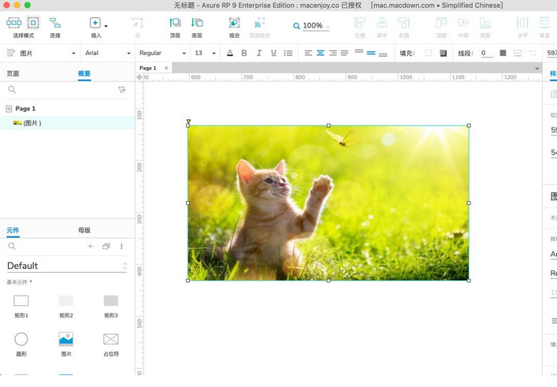This screenshot has width=557, height=387.
Task: Activate the 连接 connector tool
Action: 54,23
